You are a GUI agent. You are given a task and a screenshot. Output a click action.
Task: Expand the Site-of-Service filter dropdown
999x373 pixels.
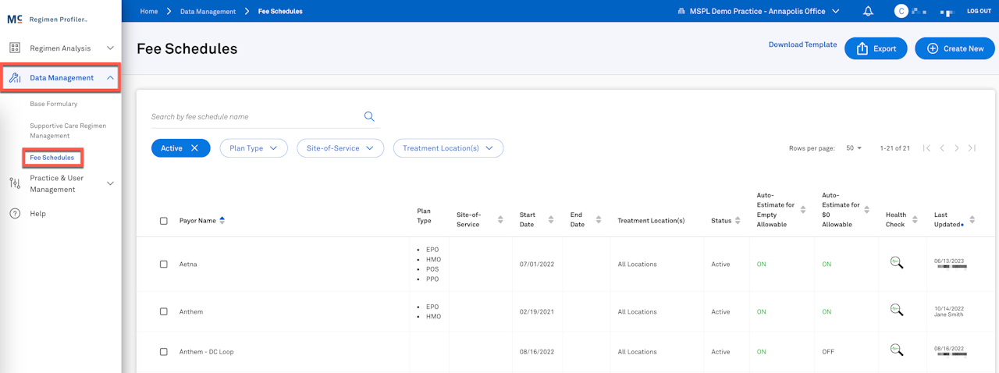click(x=340, y=148)
